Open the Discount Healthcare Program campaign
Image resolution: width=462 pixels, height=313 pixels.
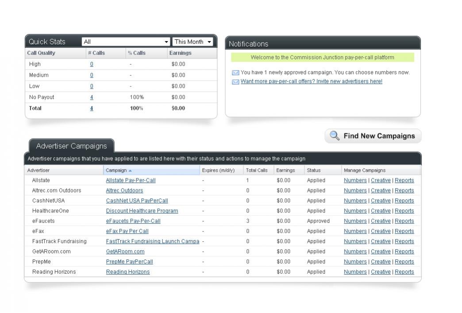[x=142, y=211]
